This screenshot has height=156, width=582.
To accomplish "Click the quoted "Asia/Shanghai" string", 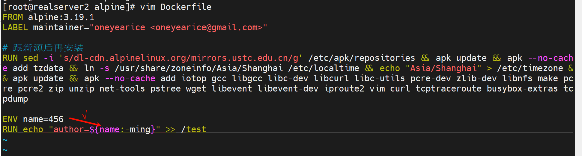I will [443, 68].
